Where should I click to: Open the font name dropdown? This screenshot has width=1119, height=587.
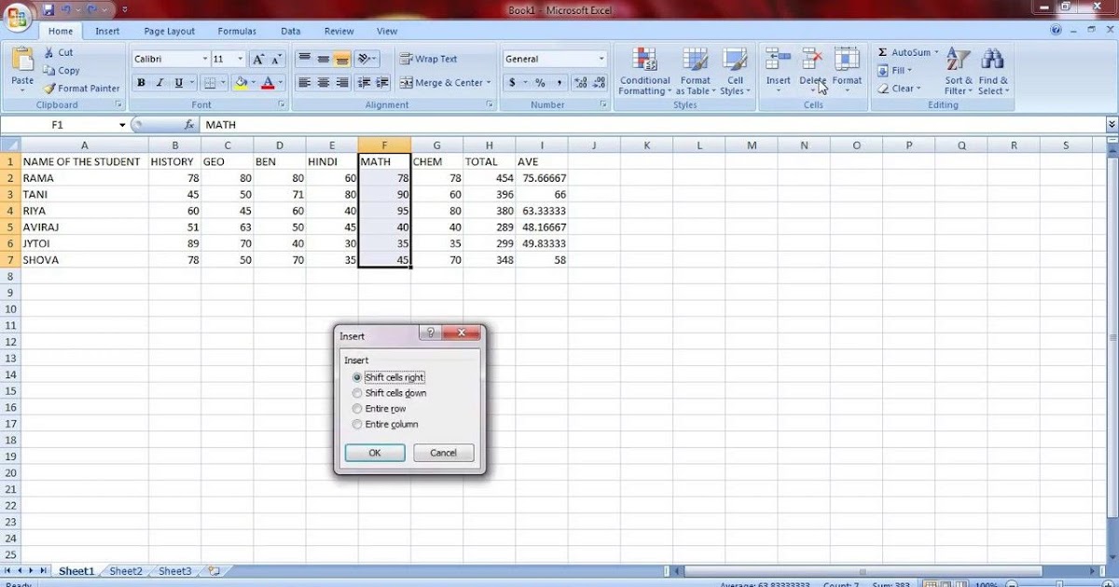pyautogui.click(x=205, y=59)
